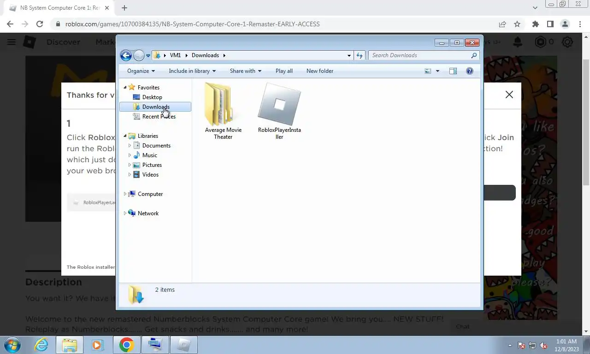Click New folder in the toolbar
Image resolution: width=590 pixels, height=354 pixels.
coord(320,71)
